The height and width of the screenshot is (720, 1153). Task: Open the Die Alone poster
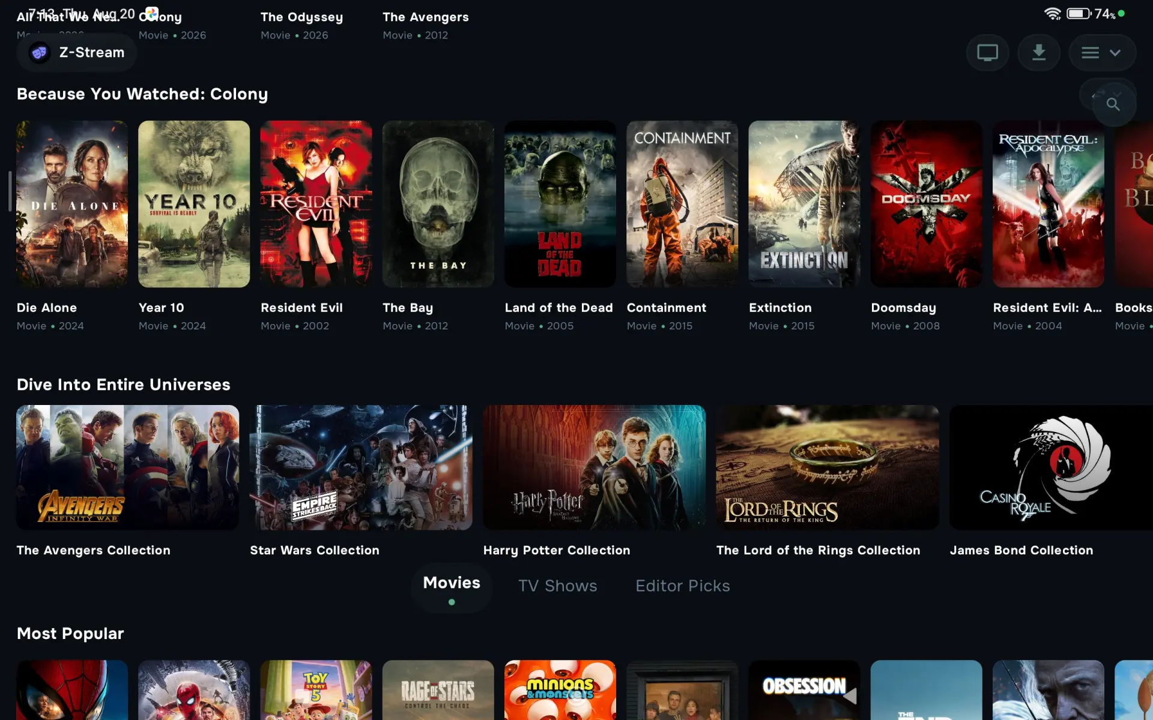point(72,204)
